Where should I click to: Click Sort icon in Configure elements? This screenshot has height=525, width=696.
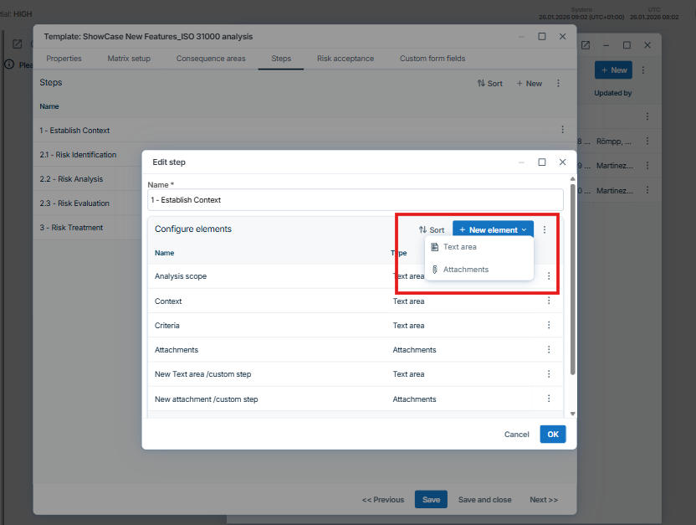[x=432, y=229]
